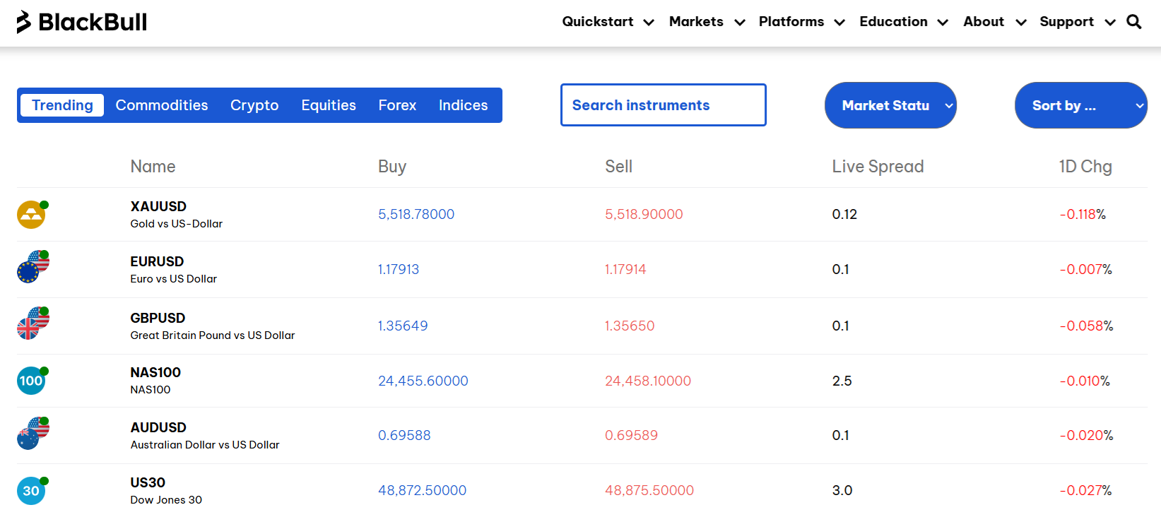Viewport: 1161px width, 517px height.
Task: Click US30 daily change -0.027%
Action: coord(1085,490)
